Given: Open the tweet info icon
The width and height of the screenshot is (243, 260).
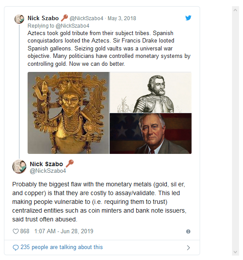Looking at the screenshot, I should (188, 232).
